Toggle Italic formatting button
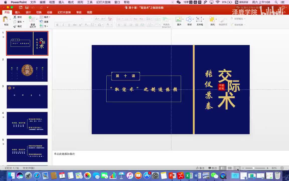289x181 pixels. (63, 25)
